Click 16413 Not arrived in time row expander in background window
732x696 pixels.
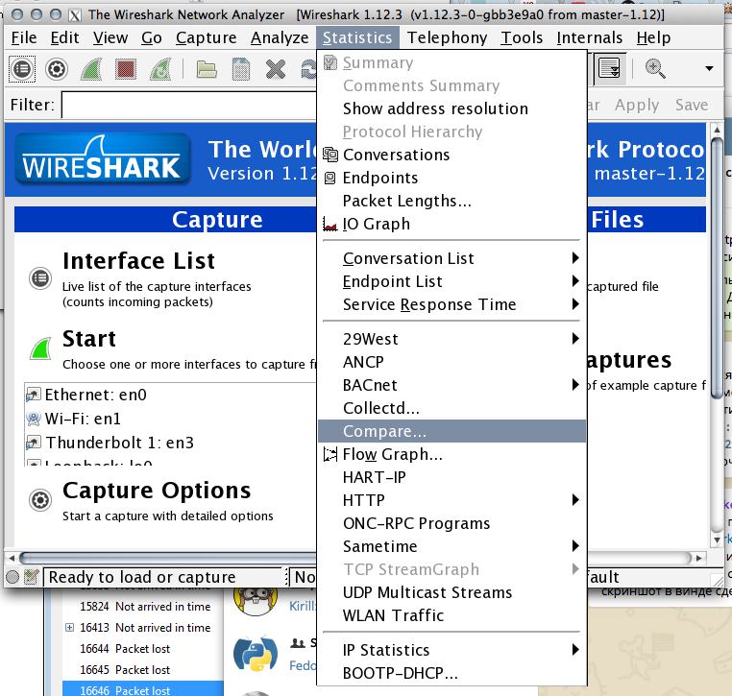click(x=69, y=628)
